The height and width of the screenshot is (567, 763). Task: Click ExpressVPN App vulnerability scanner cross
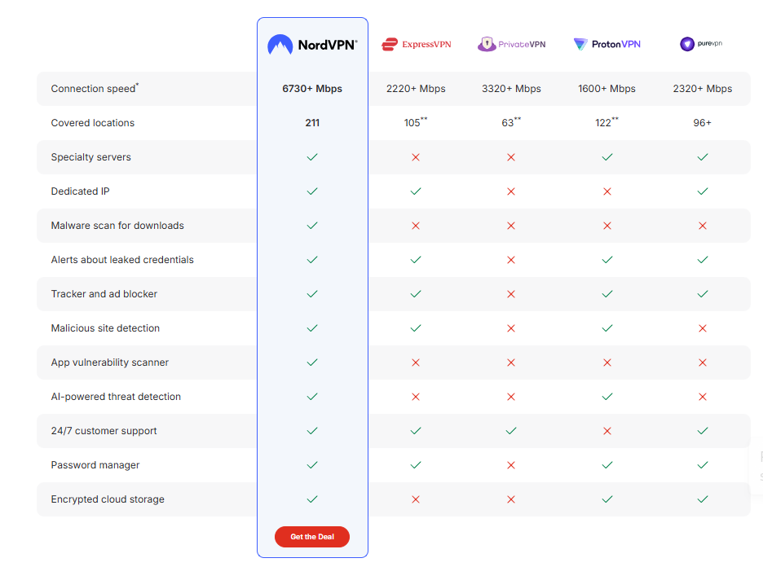coord(416,363)
